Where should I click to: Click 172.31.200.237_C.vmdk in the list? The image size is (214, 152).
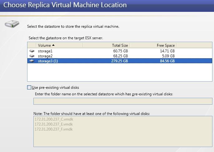[54, 119]
